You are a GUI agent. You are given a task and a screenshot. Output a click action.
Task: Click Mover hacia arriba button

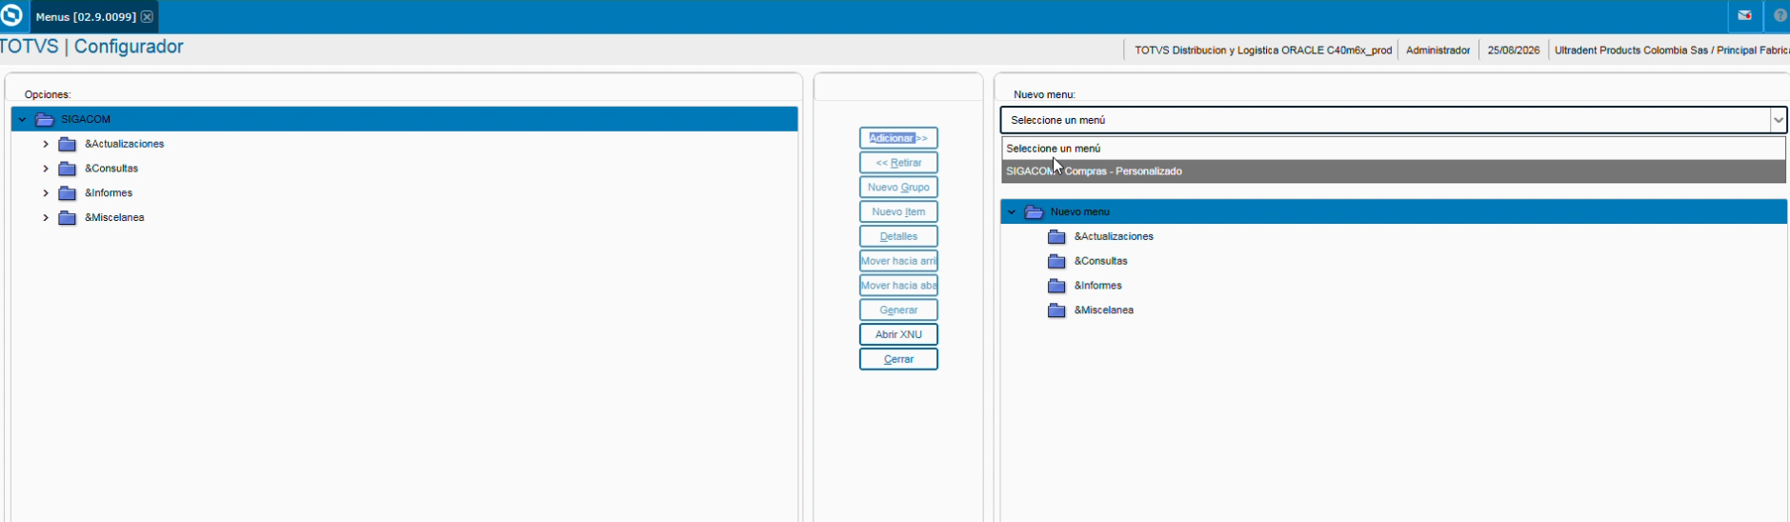click(x=898, y=261)
